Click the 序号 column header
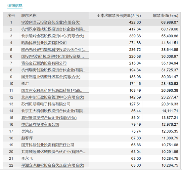Image resolution: width=182 pixels, height=170 pixels. coord(11,16)
